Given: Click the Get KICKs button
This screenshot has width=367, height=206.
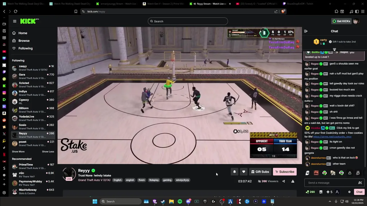Looking at the screenshot, I should [x=341, y=21].
